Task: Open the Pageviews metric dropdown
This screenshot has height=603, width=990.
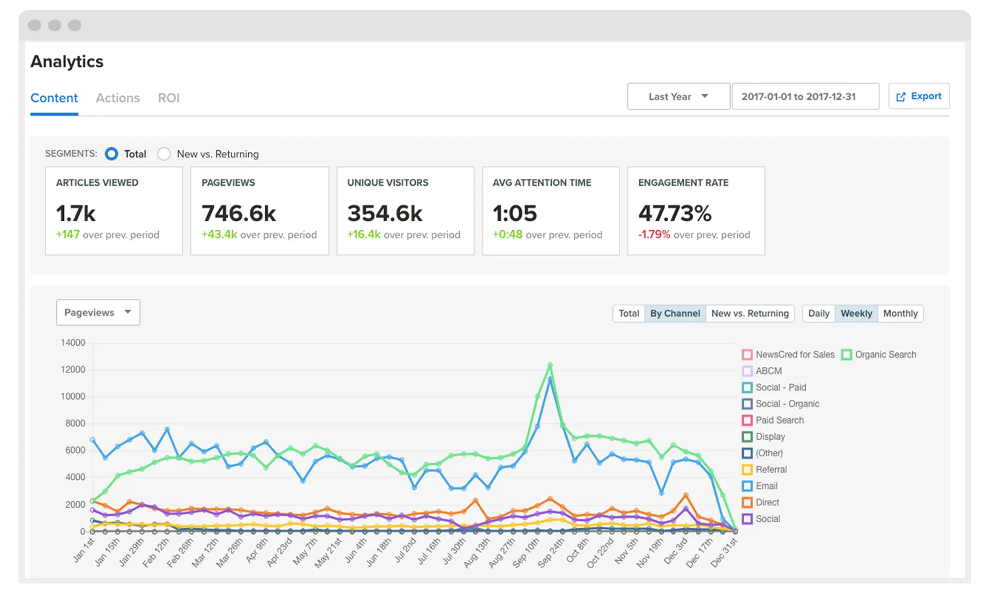Action: point(98,313)
